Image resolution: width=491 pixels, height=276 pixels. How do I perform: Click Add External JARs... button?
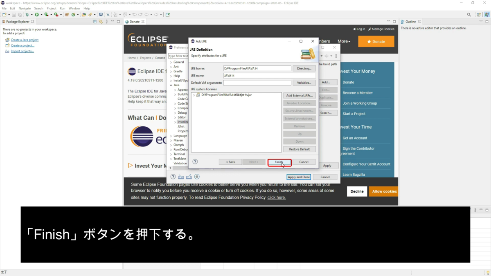(x=300, y=95)
